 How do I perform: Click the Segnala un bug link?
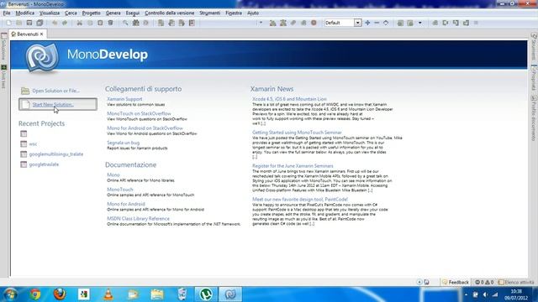[124, 143]
